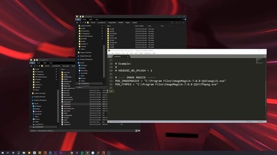Open the Selection menu in Sublime Text
Screen dimensions: 277x155
pos(118,53)
